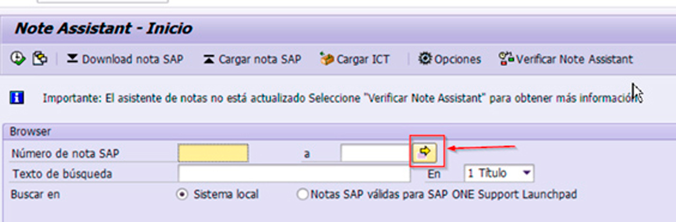This screenshot has height=222, width=676.
Task: Click the blue information icon
Action: (17, 98)
